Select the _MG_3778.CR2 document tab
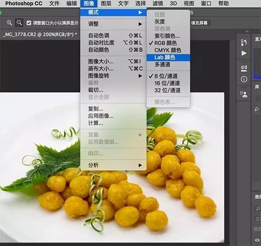The height and width of the screenshot is (246, 261). click(40, 34)
